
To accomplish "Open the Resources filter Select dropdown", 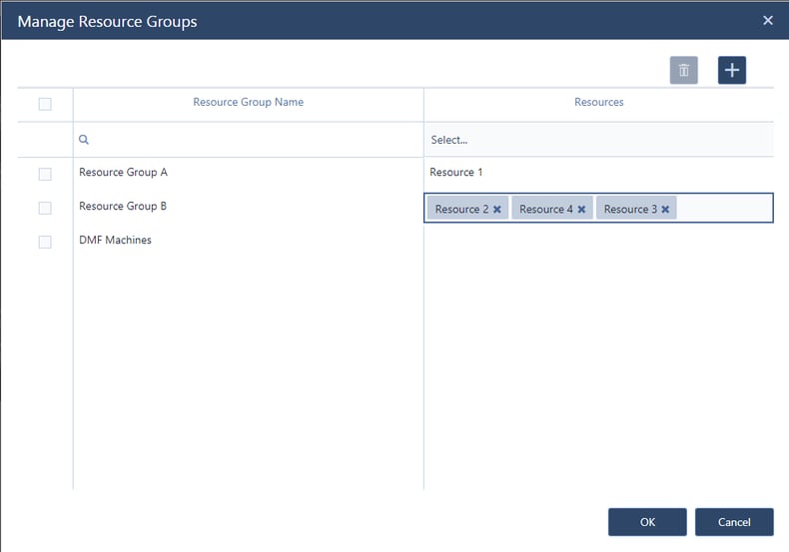I will (598, 140).
